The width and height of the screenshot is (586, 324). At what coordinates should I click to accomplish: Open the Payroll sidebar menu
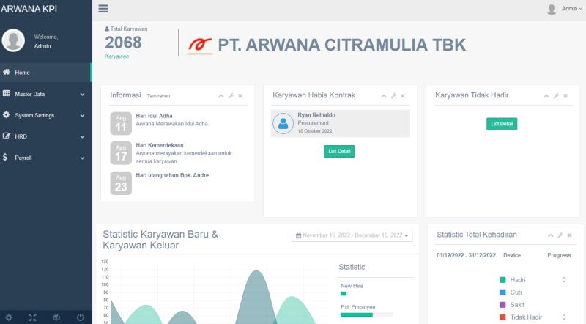45,158
